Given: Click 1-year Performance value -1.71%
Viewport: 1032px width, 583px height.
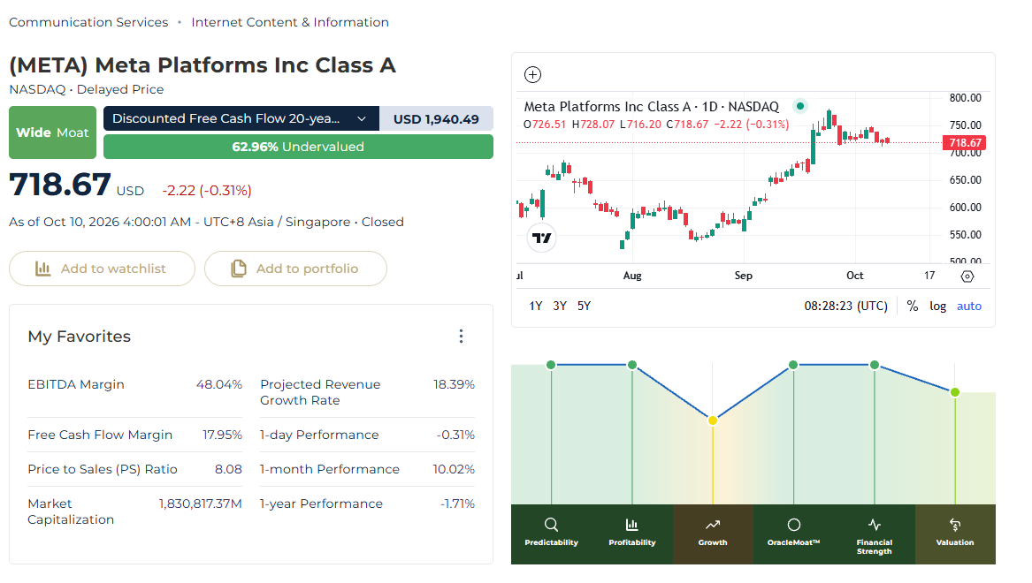Looking at the screenshot, I should point(457,503).
